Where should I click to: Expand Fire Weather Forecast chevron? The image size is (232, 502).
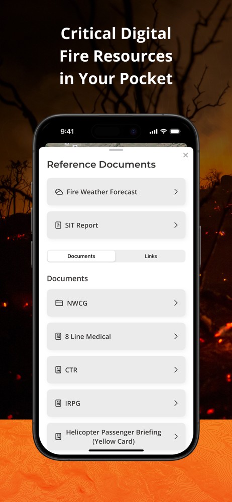176,192
